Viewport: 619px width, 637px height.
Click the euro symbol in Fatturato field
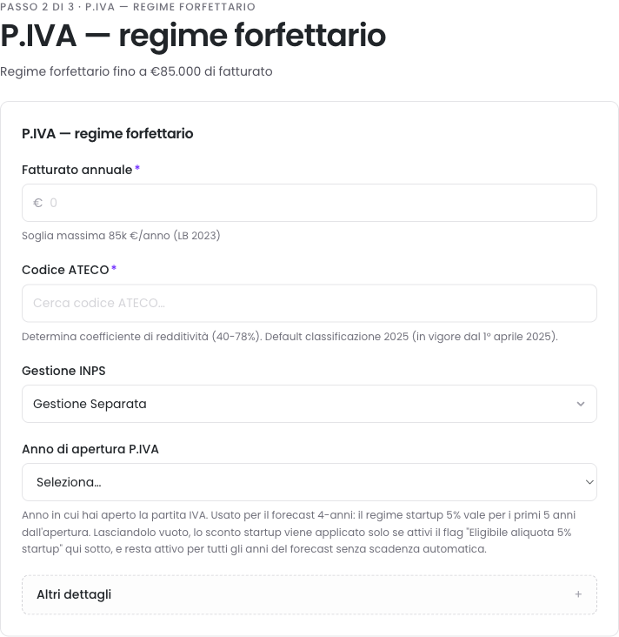tap(37, 203)
